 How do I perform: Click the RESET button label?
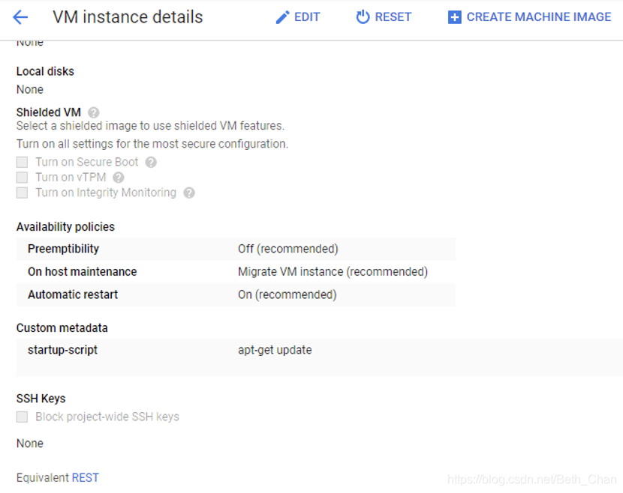point(393,17)
